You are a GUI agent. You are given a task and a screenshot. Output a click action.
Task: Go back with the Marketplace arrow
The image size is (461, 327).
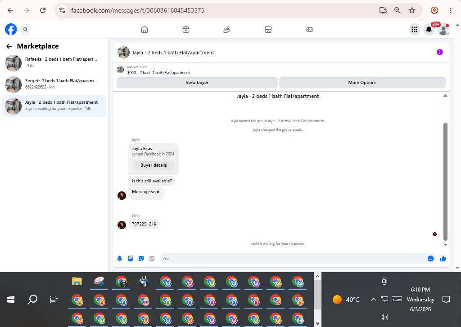[x=9, y=46]
